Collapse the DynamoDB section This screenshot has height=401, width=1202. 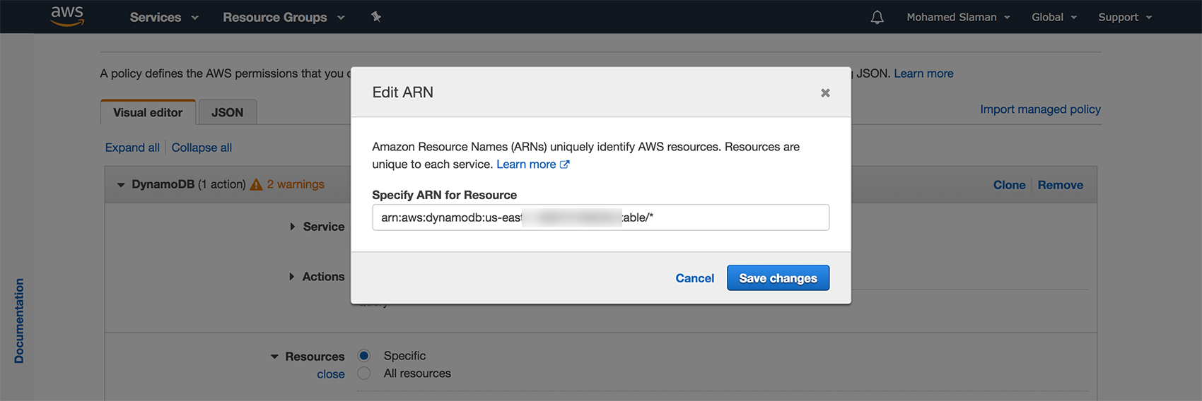[121, 185]
